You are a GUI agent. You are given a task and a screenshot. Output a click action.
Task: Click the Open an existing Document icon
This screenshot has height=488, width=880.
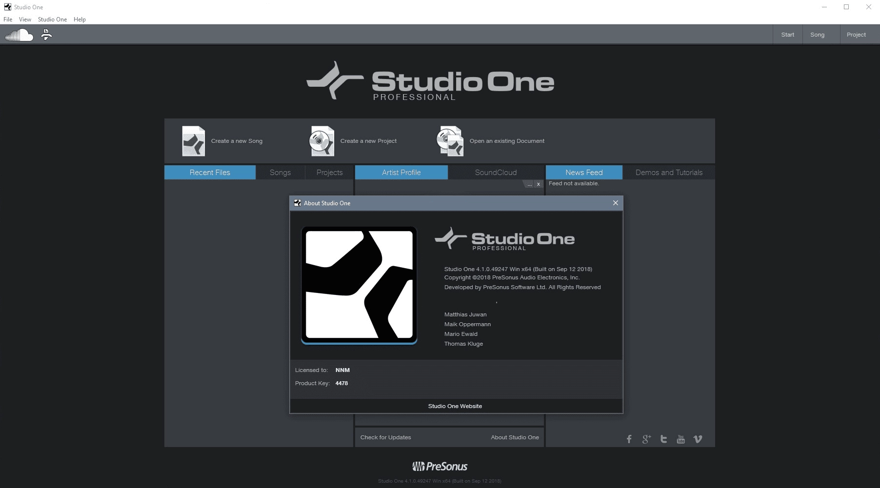pos(450,141)
